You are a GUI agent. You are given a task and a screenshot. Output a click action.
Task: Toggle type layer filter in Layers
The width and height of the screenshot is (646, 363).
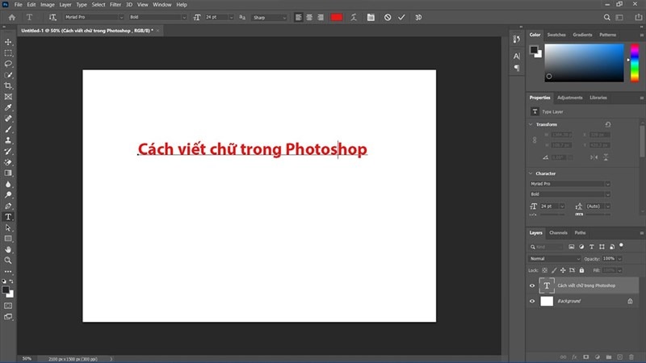(x=592, y=247)
